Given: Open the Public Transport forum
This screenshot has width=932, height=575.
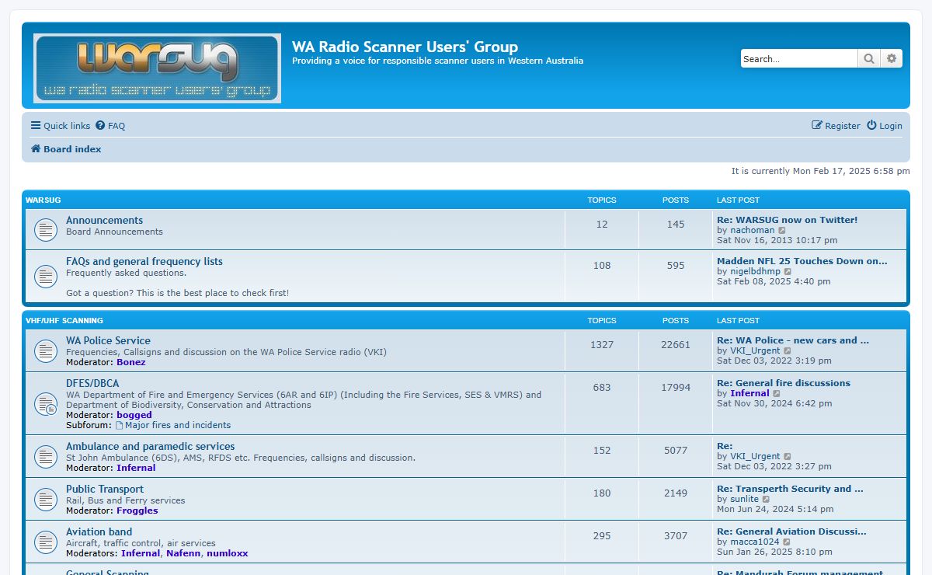Looking at the screenshot, I should pos(105,490).
